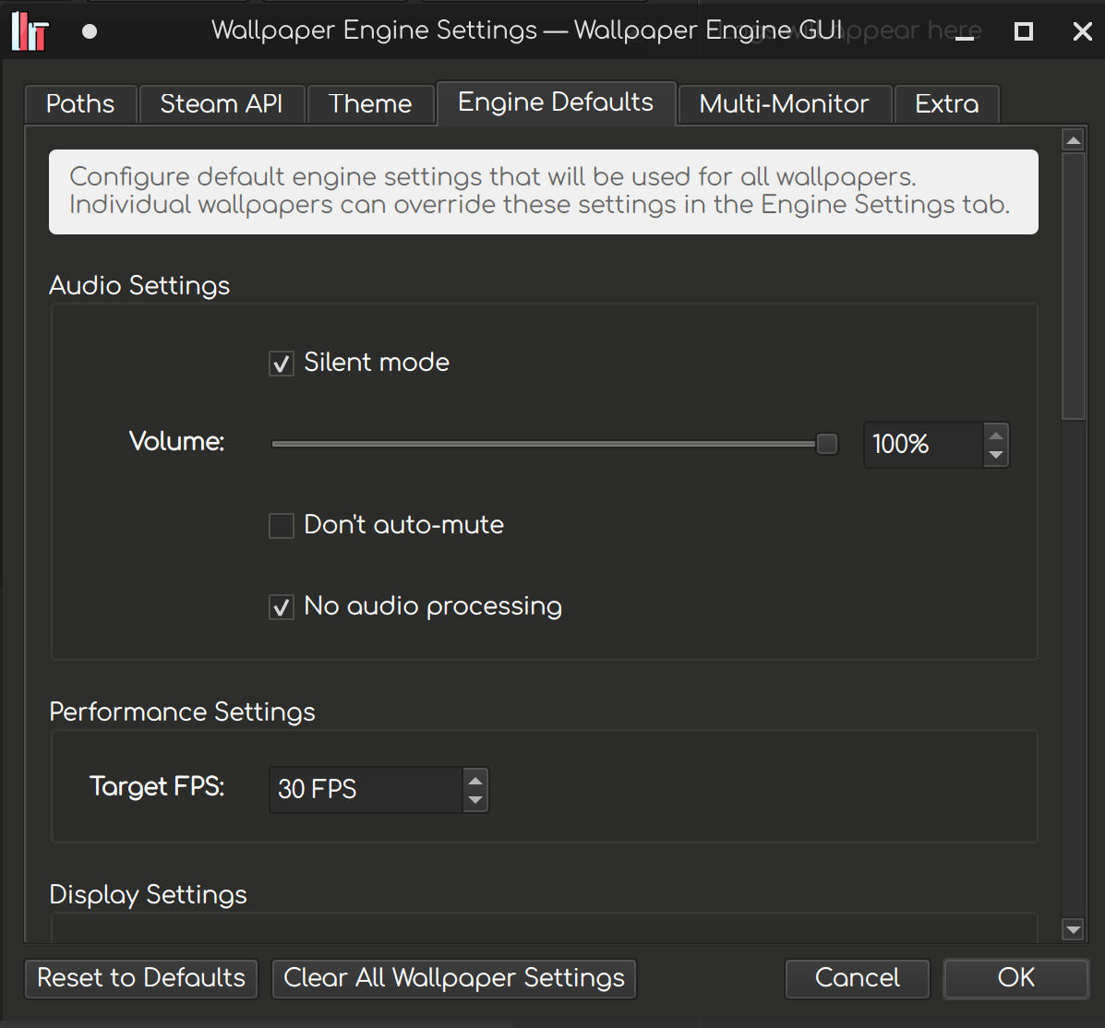Close the Wallpaper Engine Settings window
Viewport: 1105px width, 1028px height.
click(x=1083, y=31)
